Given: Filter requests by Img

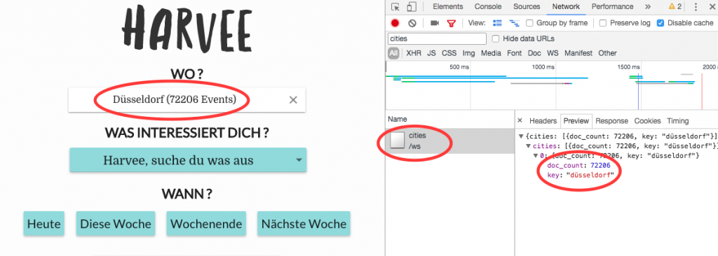Looking at the screenshot, I should point(468,53).
